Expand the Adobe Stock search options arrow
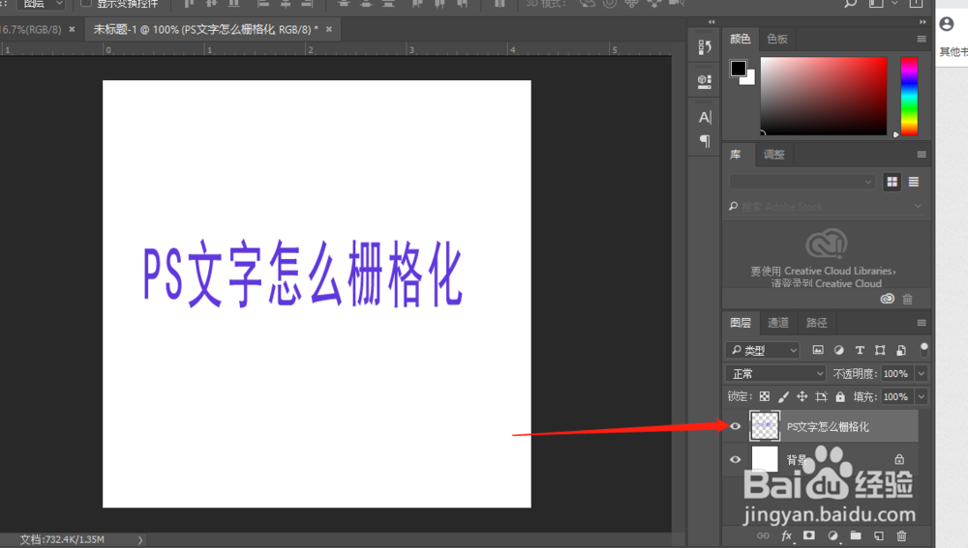 (x=918, y=206)
